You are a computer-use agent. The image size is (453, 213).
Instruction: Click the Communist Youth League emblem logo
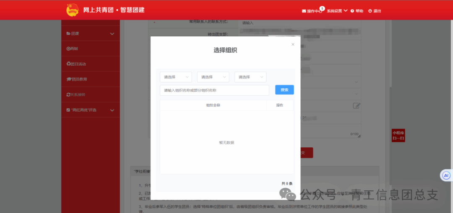pyautogui.click(x=73, y=10)
